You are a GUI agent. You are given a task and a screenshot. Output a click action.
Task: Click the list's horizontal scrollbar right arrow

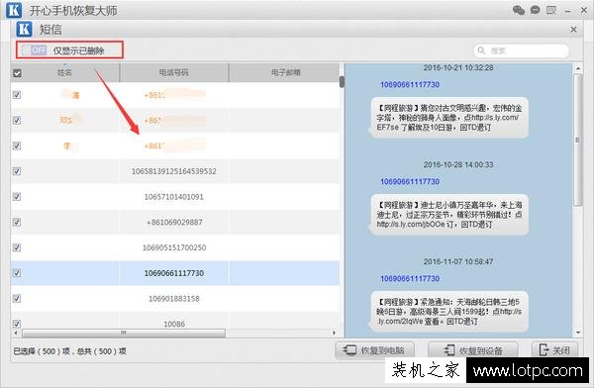(335, 333)
